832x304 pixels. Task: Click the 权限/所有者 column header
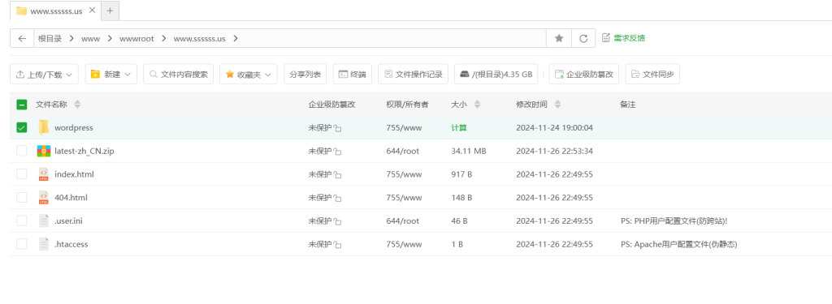pyautogui.click(x=408, y=105)
